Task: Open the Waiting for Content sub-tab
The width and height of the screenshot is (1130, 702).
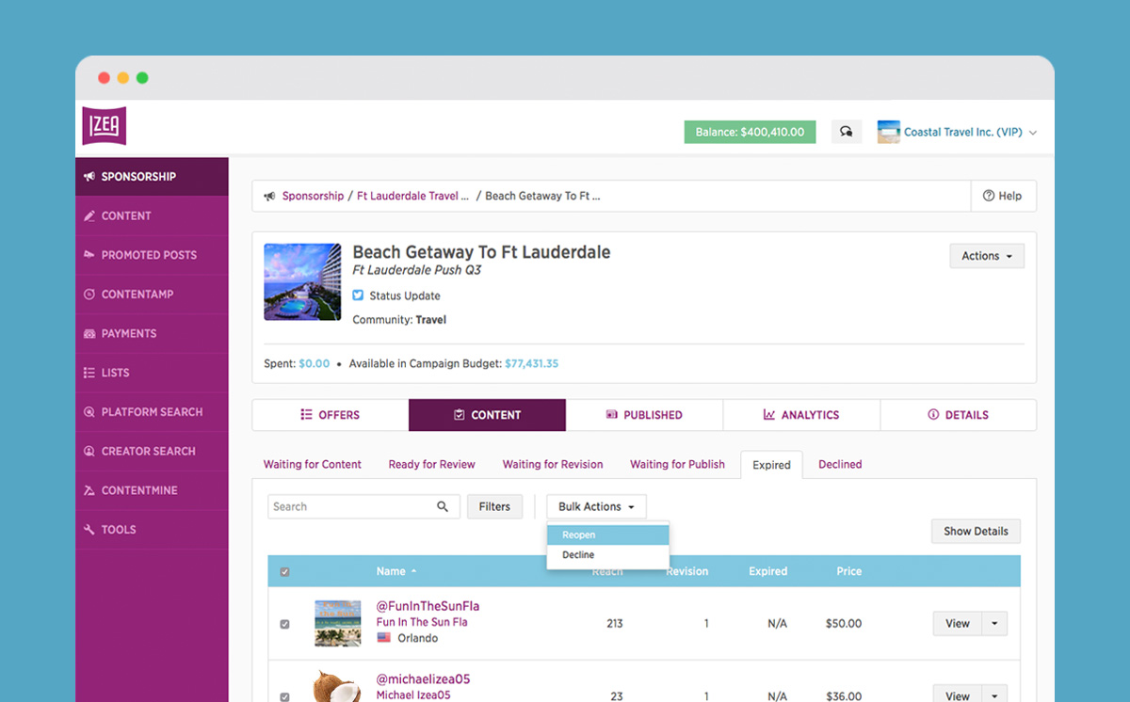Action: 313,464
